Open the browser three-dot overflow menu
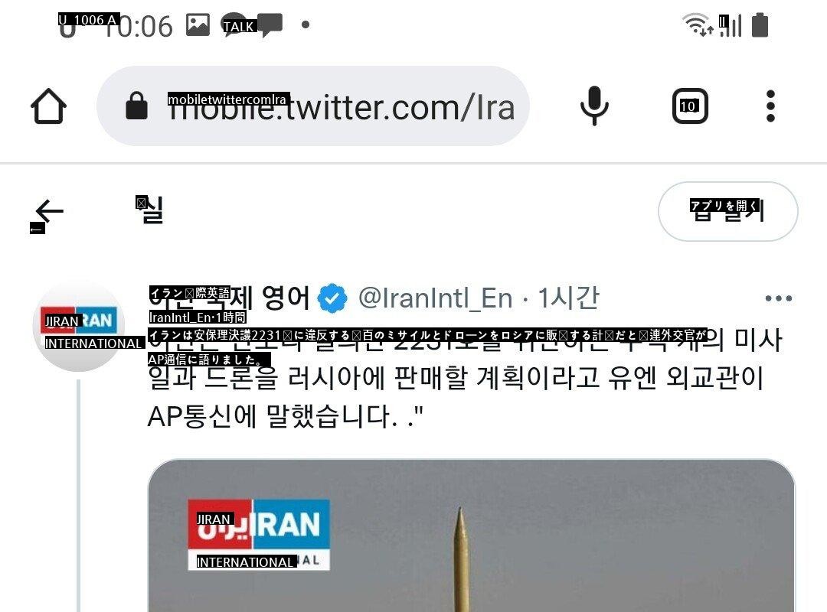Screen dimensions: 827x612 pos(770,106)
